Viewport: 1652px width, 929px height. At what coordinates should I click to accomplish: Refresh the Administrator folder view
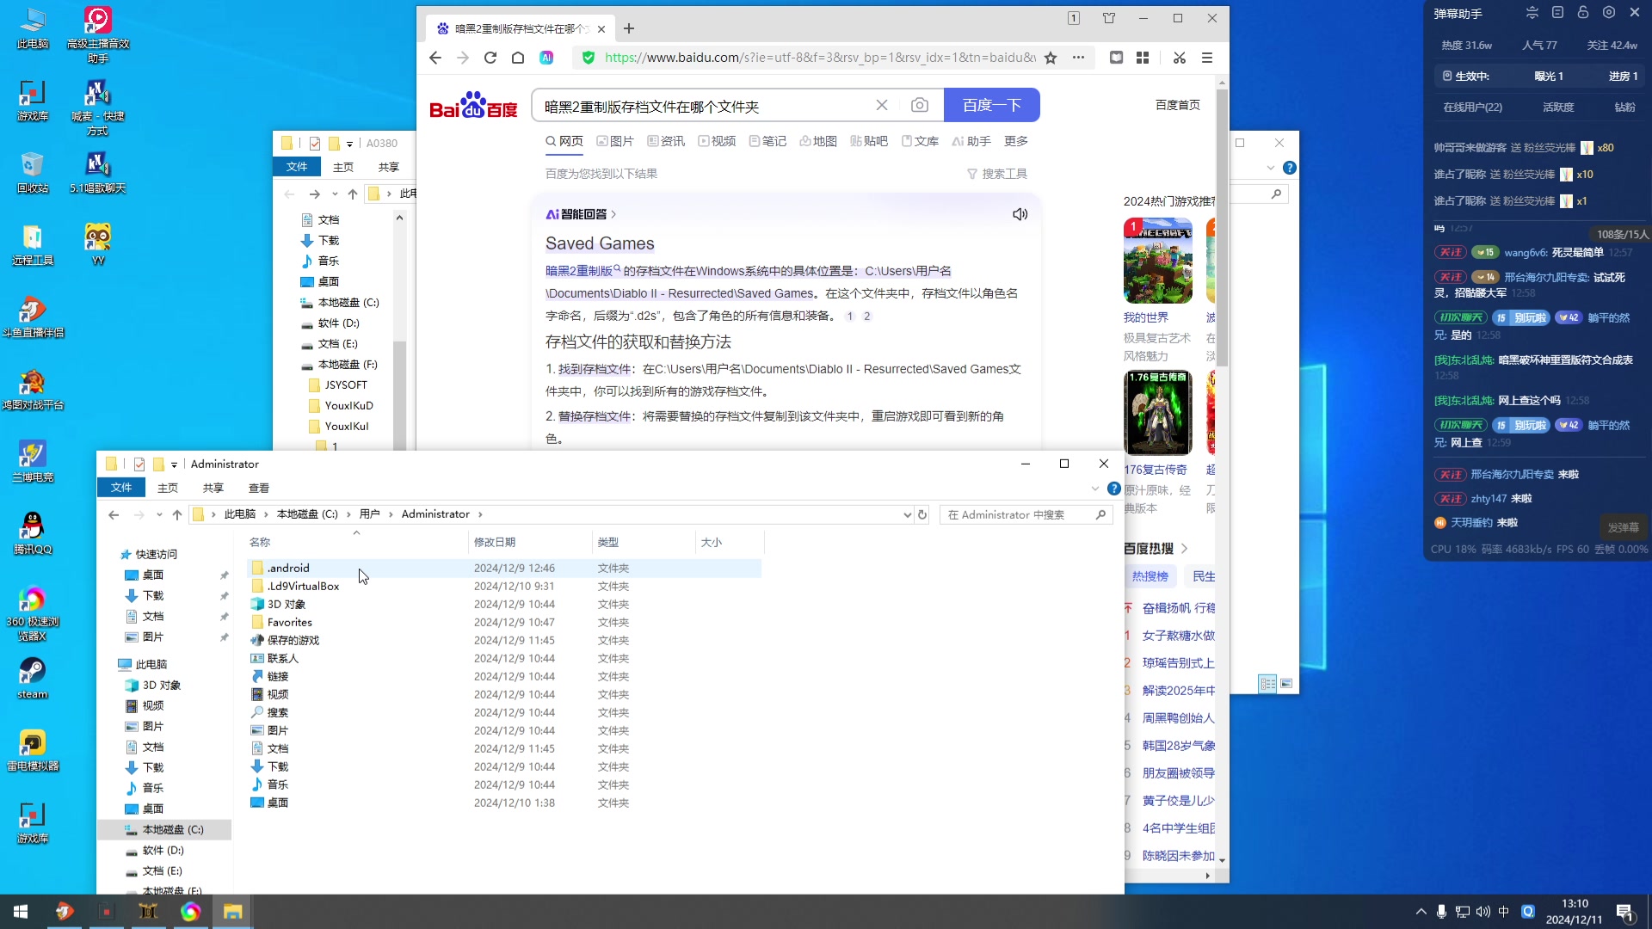[x=922, y=514]
